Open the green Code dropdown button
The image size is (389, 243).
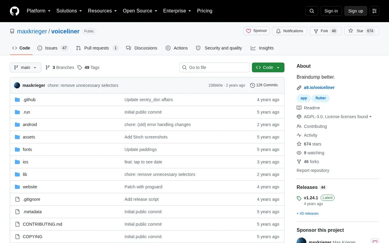[268, 67]
